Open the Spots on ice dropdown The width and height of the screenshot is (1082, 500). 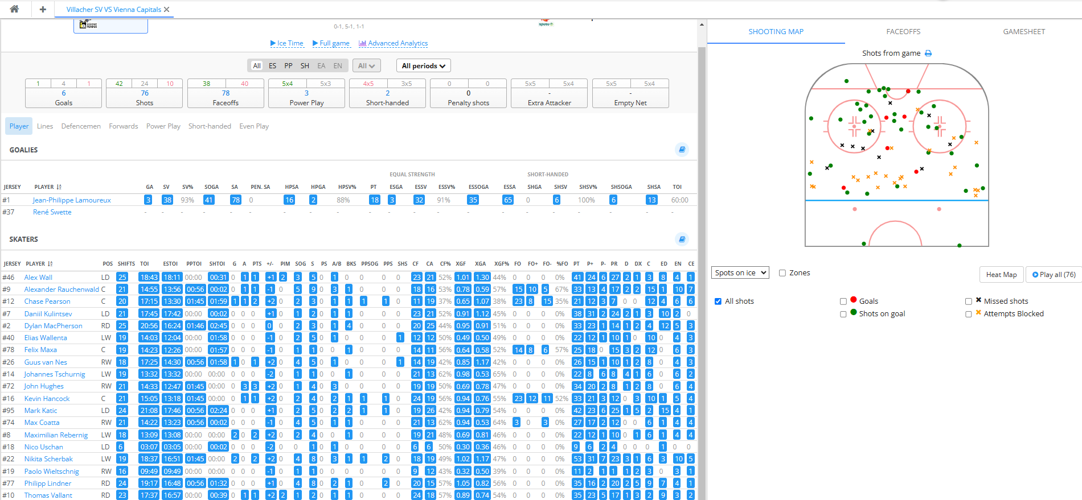tap(740, 273)
